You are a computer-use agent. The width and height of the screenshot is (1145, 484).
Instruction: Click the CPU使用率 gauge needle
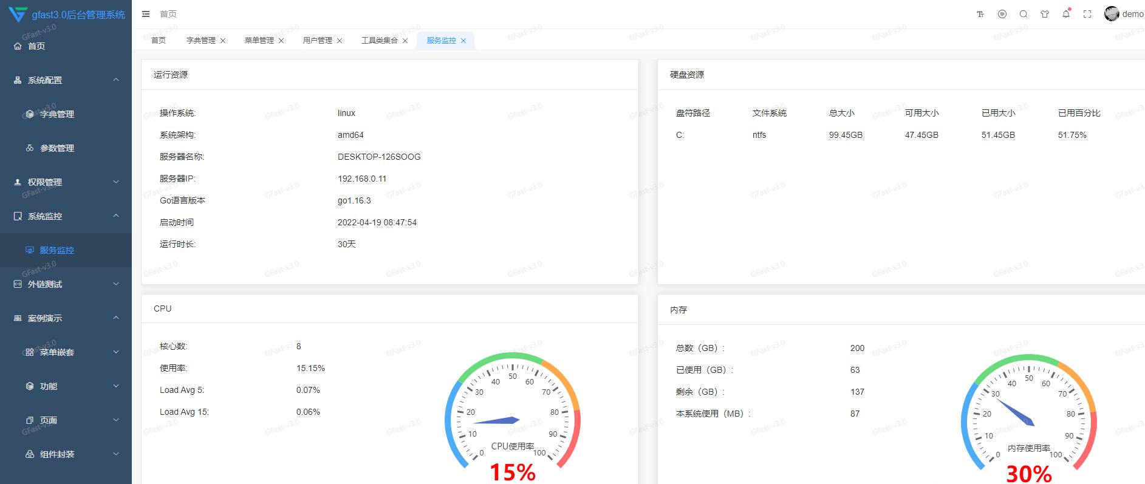pyautogui.click(x=495, y=420)
